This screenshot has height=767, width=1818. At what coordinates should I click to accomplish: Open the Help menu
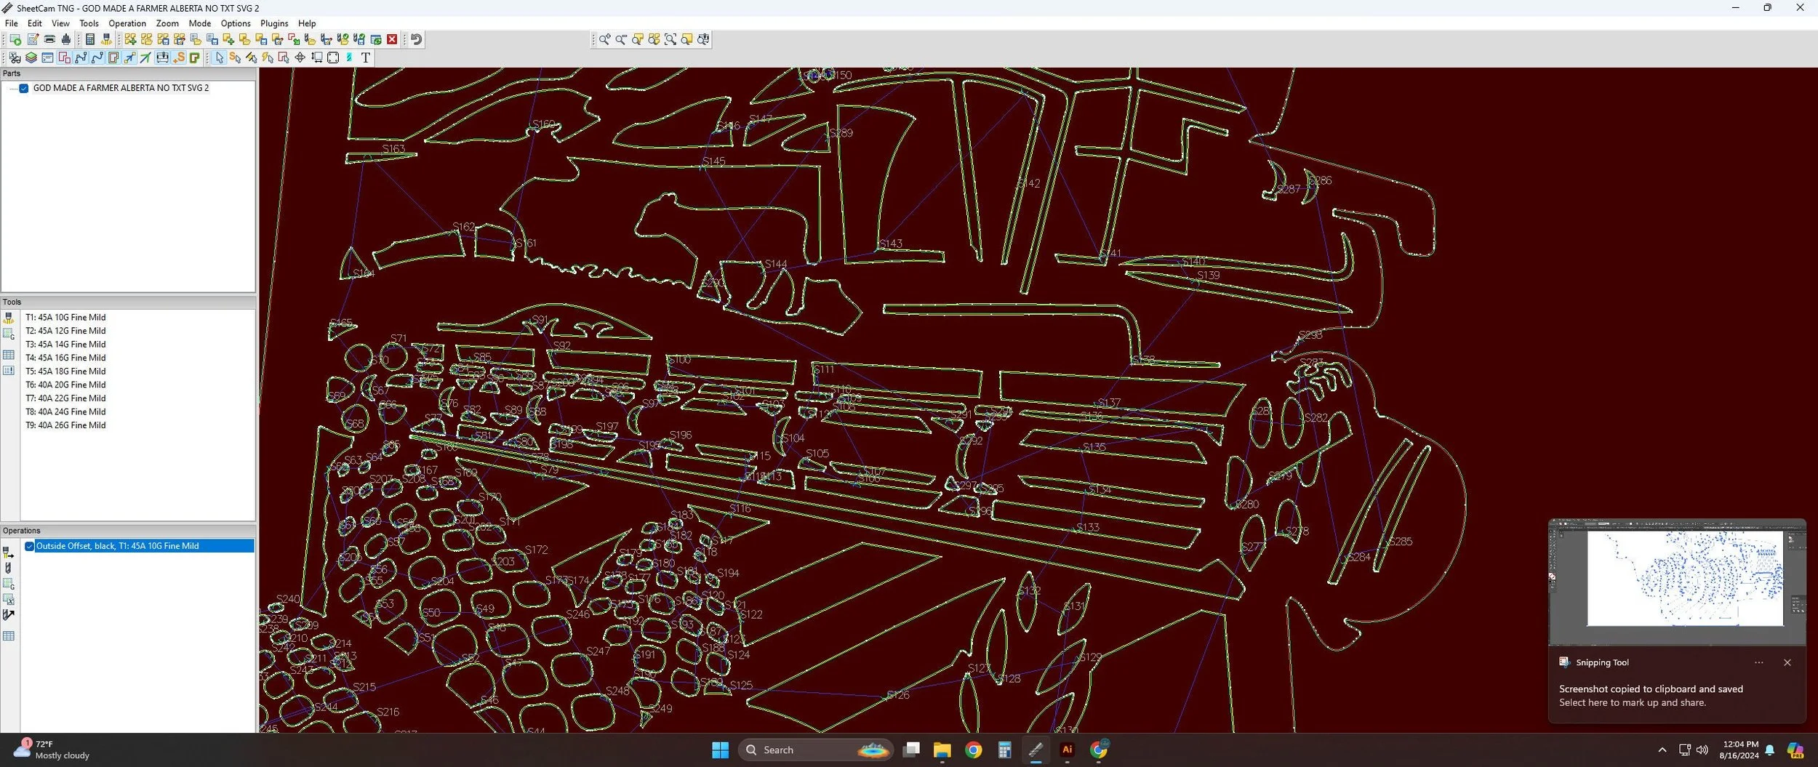click(x=307, y=23)
